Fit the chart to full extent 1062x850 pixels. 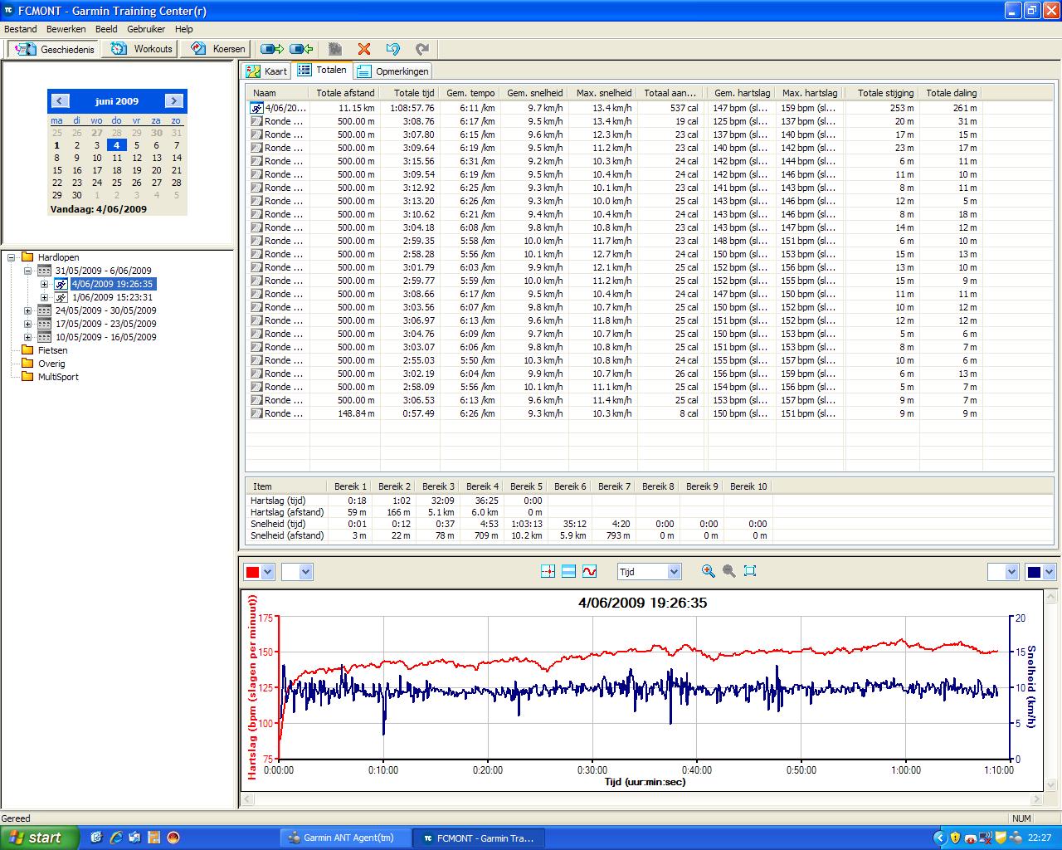pyautogui.click(x=750, y=571)
